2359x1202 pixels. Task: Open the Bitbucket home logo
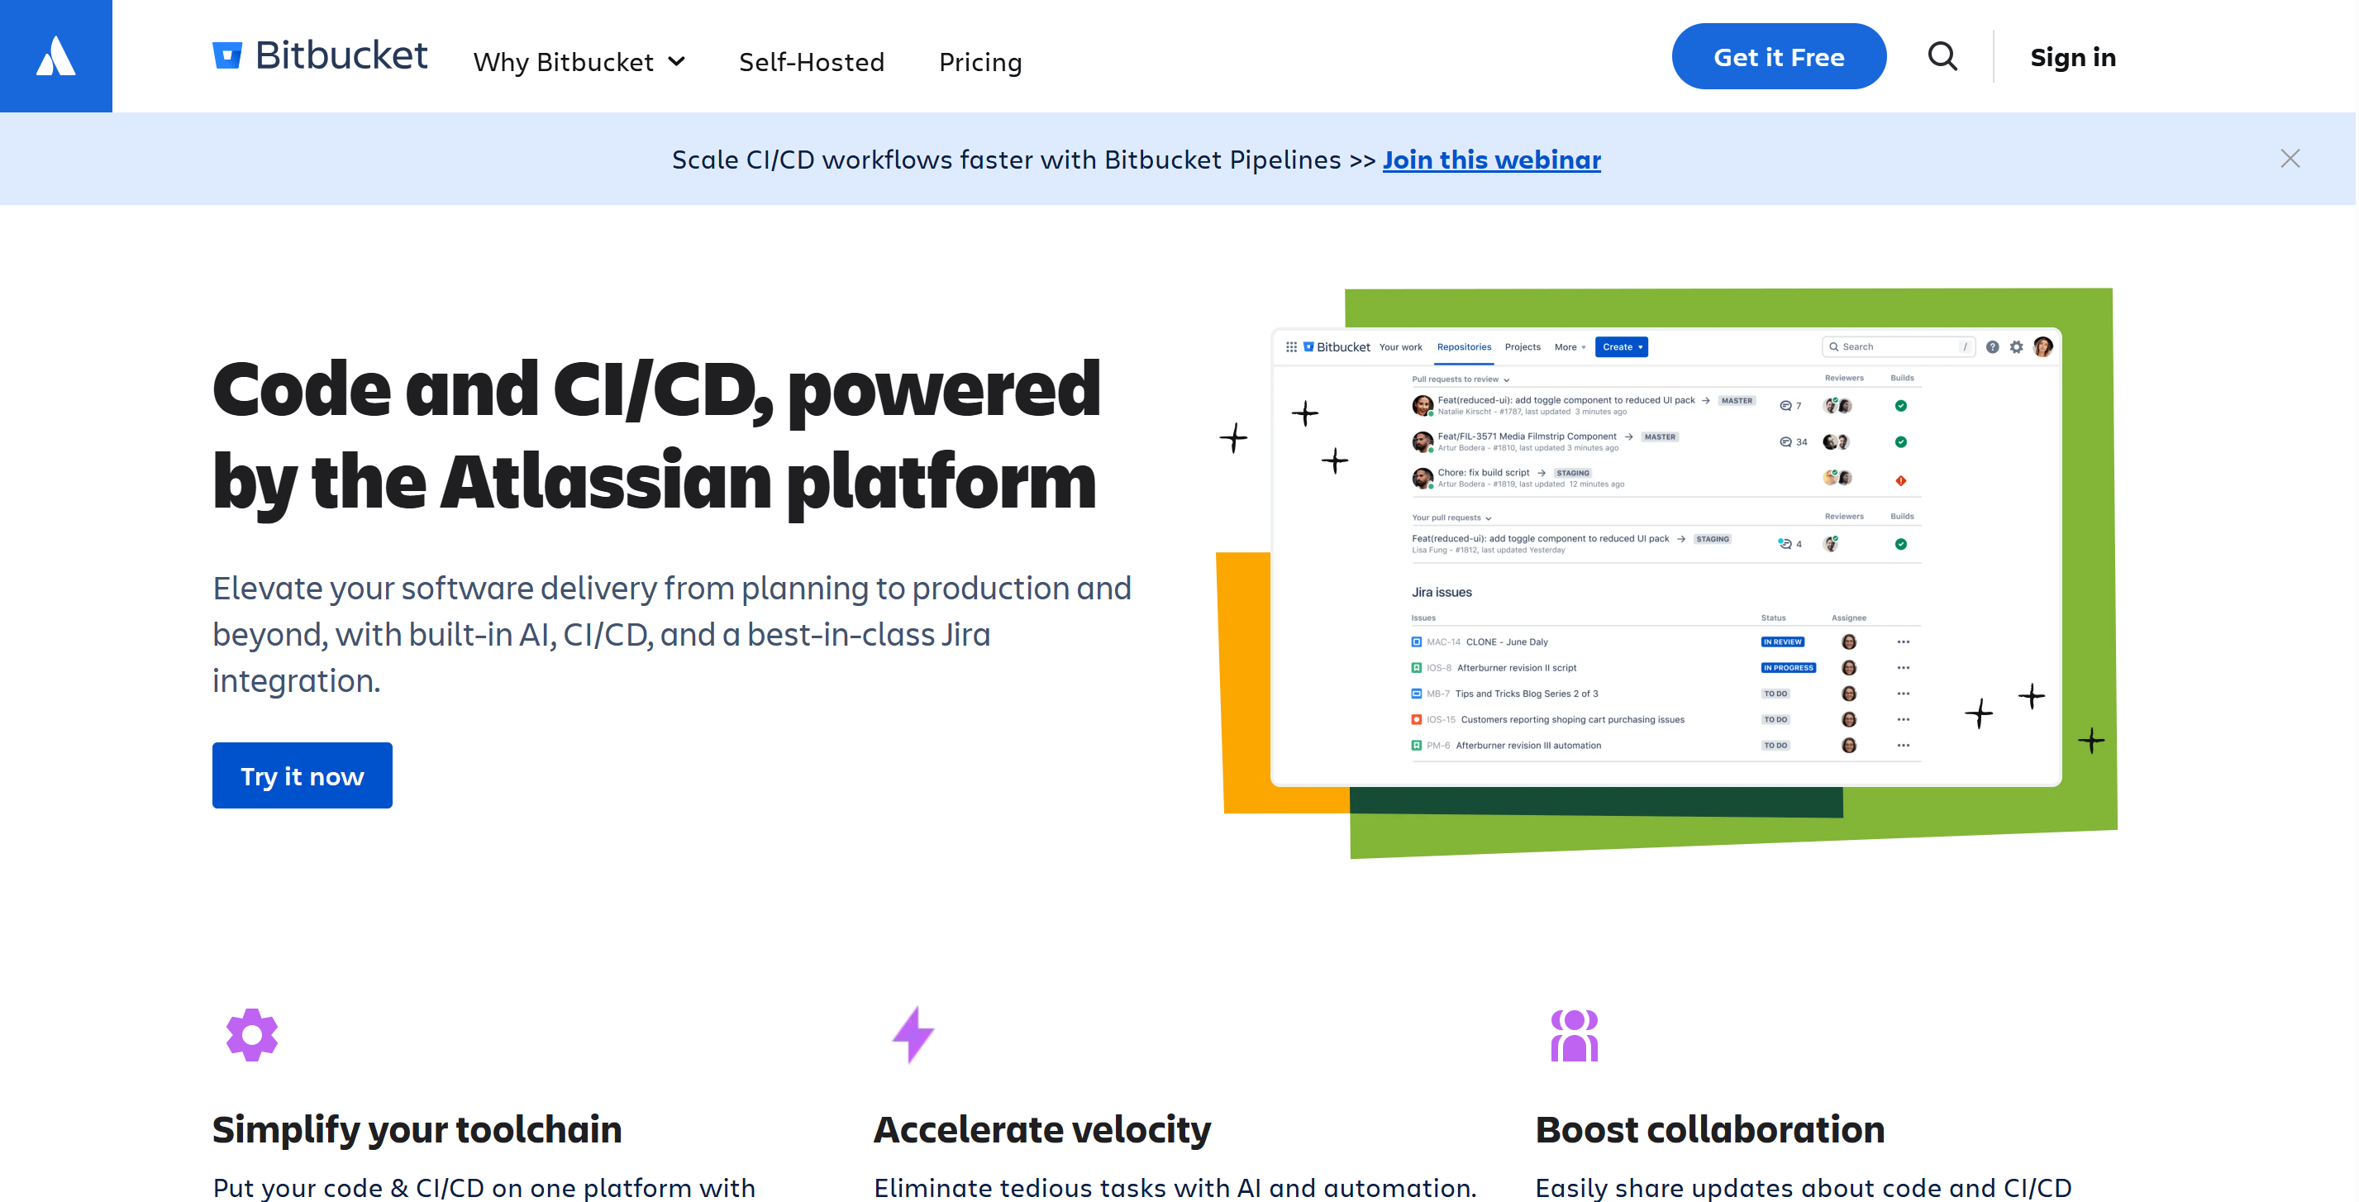coord(320,56)
